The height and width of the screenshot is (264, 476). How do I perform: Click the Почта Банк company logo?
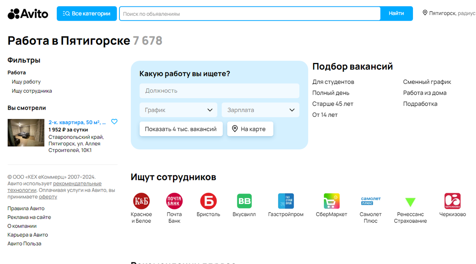[174, 201]
